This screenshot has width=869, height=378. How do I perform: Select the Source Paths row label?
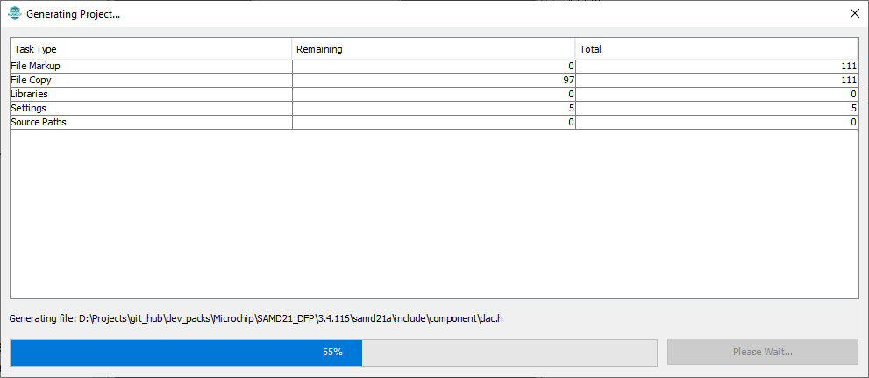(39, 123)
